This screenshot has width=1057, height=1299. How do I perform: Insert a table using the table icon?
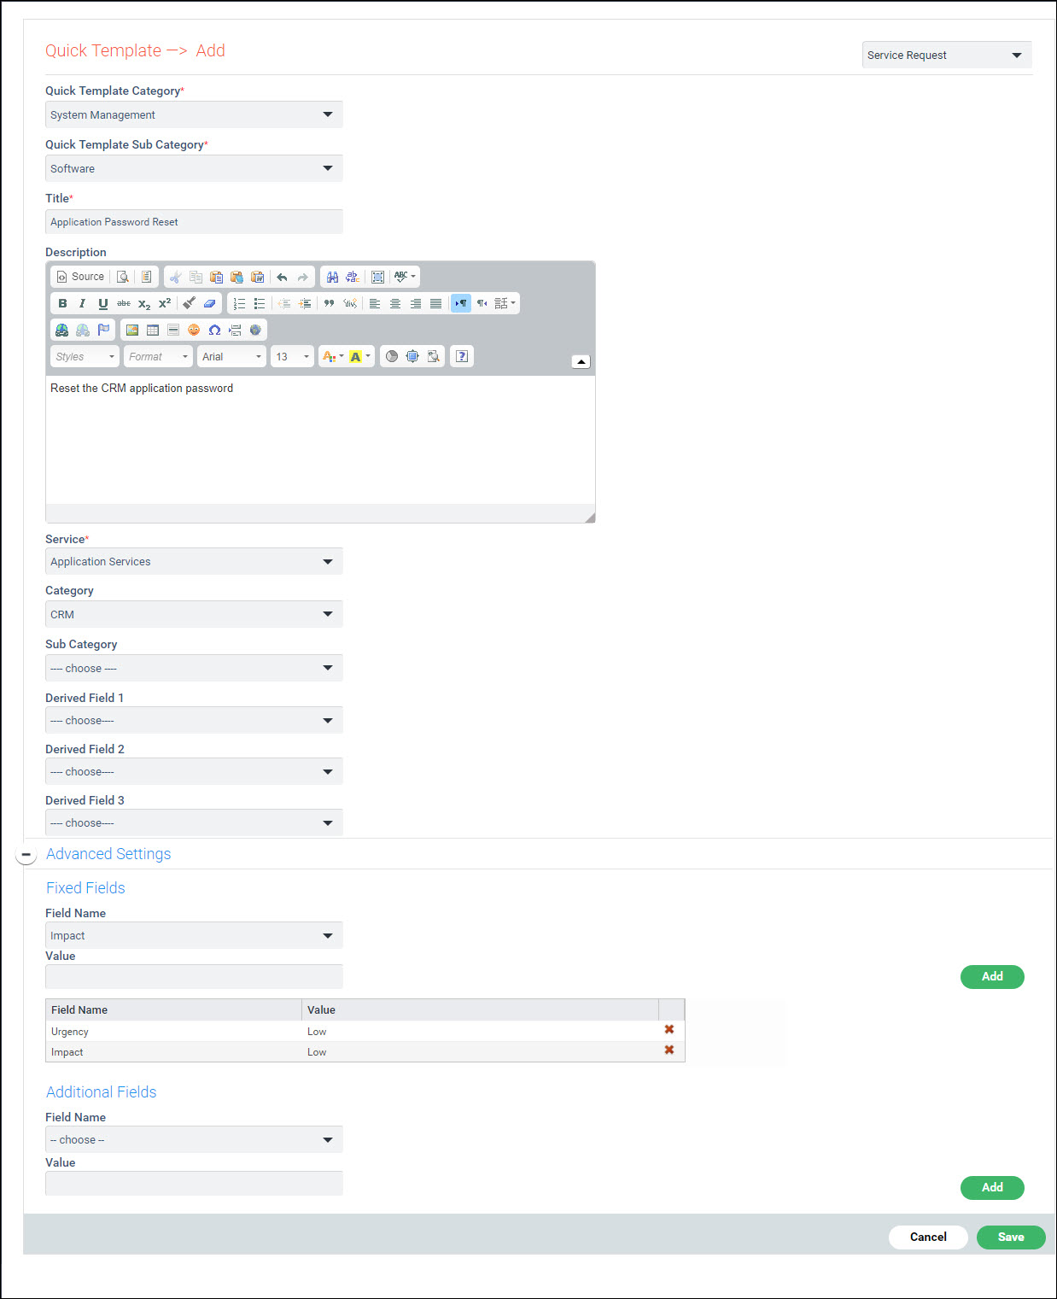[x=152, y=330]
